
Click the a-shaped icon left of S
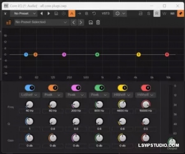point(141,14)
